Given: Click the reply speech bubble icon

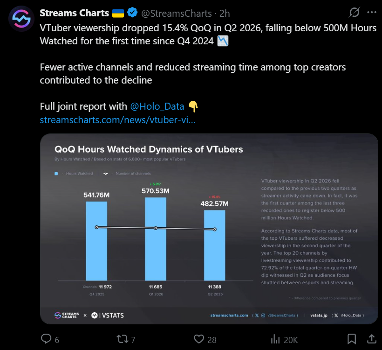Looking at the screenshot, I should point(46,339).
